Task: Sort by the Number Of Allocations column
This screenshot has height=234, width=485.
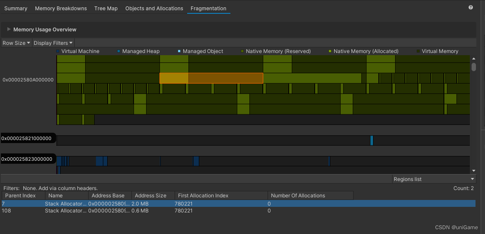Action: pos(298,196)
